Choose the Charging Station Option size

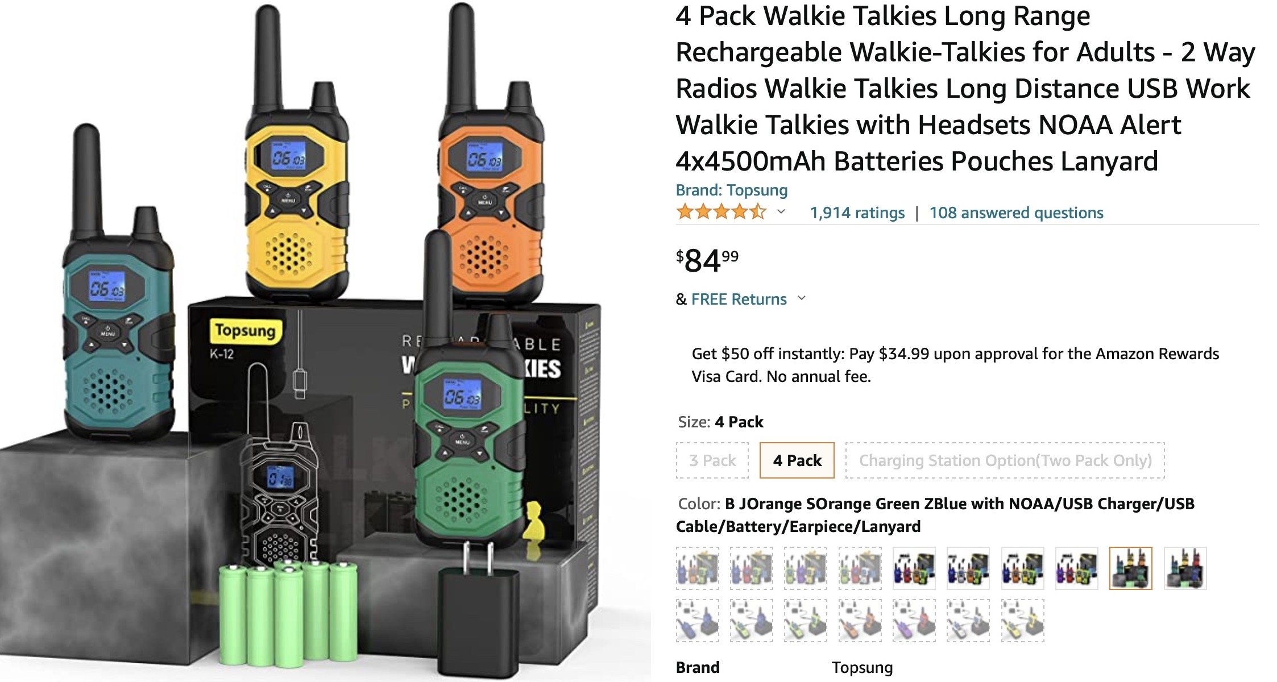pyautogui.click(x=1005, y=460)
